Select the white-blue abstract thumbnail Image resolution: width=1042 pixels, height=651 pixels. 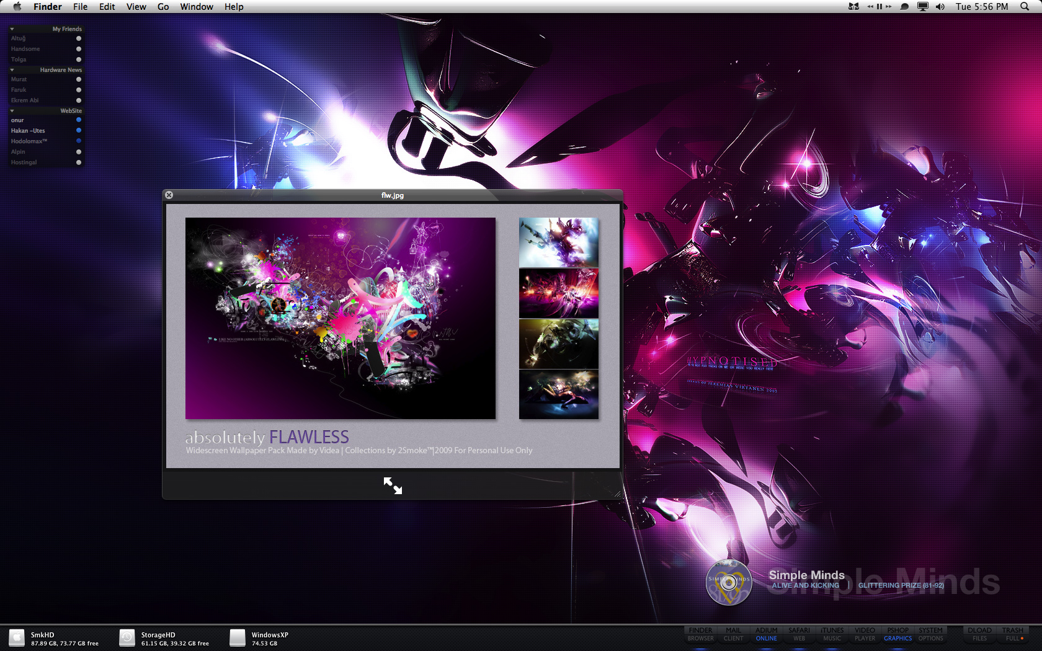click(559, 242)
